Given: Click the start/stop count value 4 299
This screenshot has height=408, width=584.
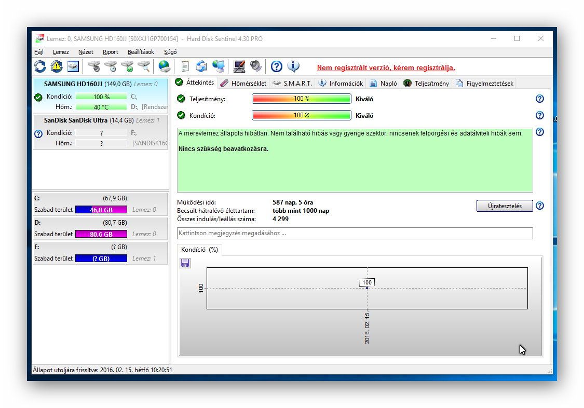Looking at the screenshot, I should pos(280,219).
